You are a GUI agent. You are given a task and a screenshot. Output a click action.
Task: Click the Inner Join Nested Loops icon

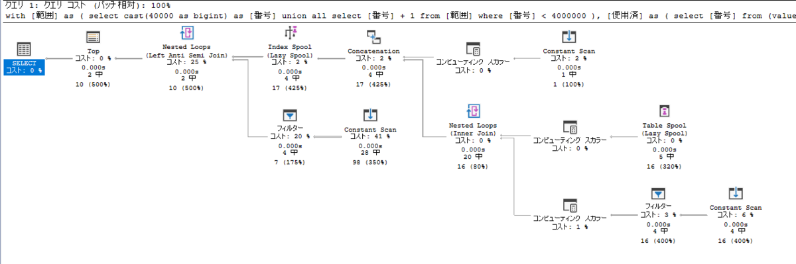(473, 111)
